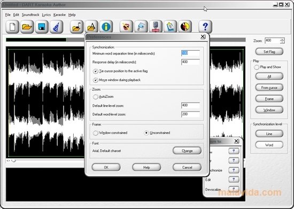Click the clipboard checklist toolbar icon

click(x=170, y=27)
